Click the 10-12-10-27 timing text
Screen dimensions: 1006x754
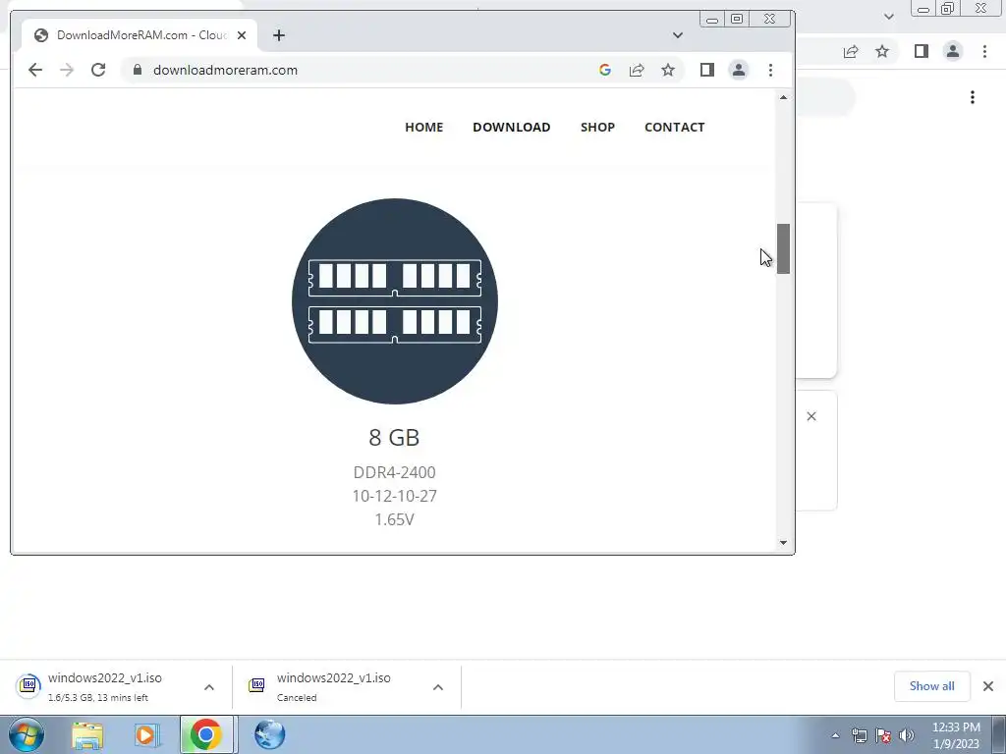395,496
